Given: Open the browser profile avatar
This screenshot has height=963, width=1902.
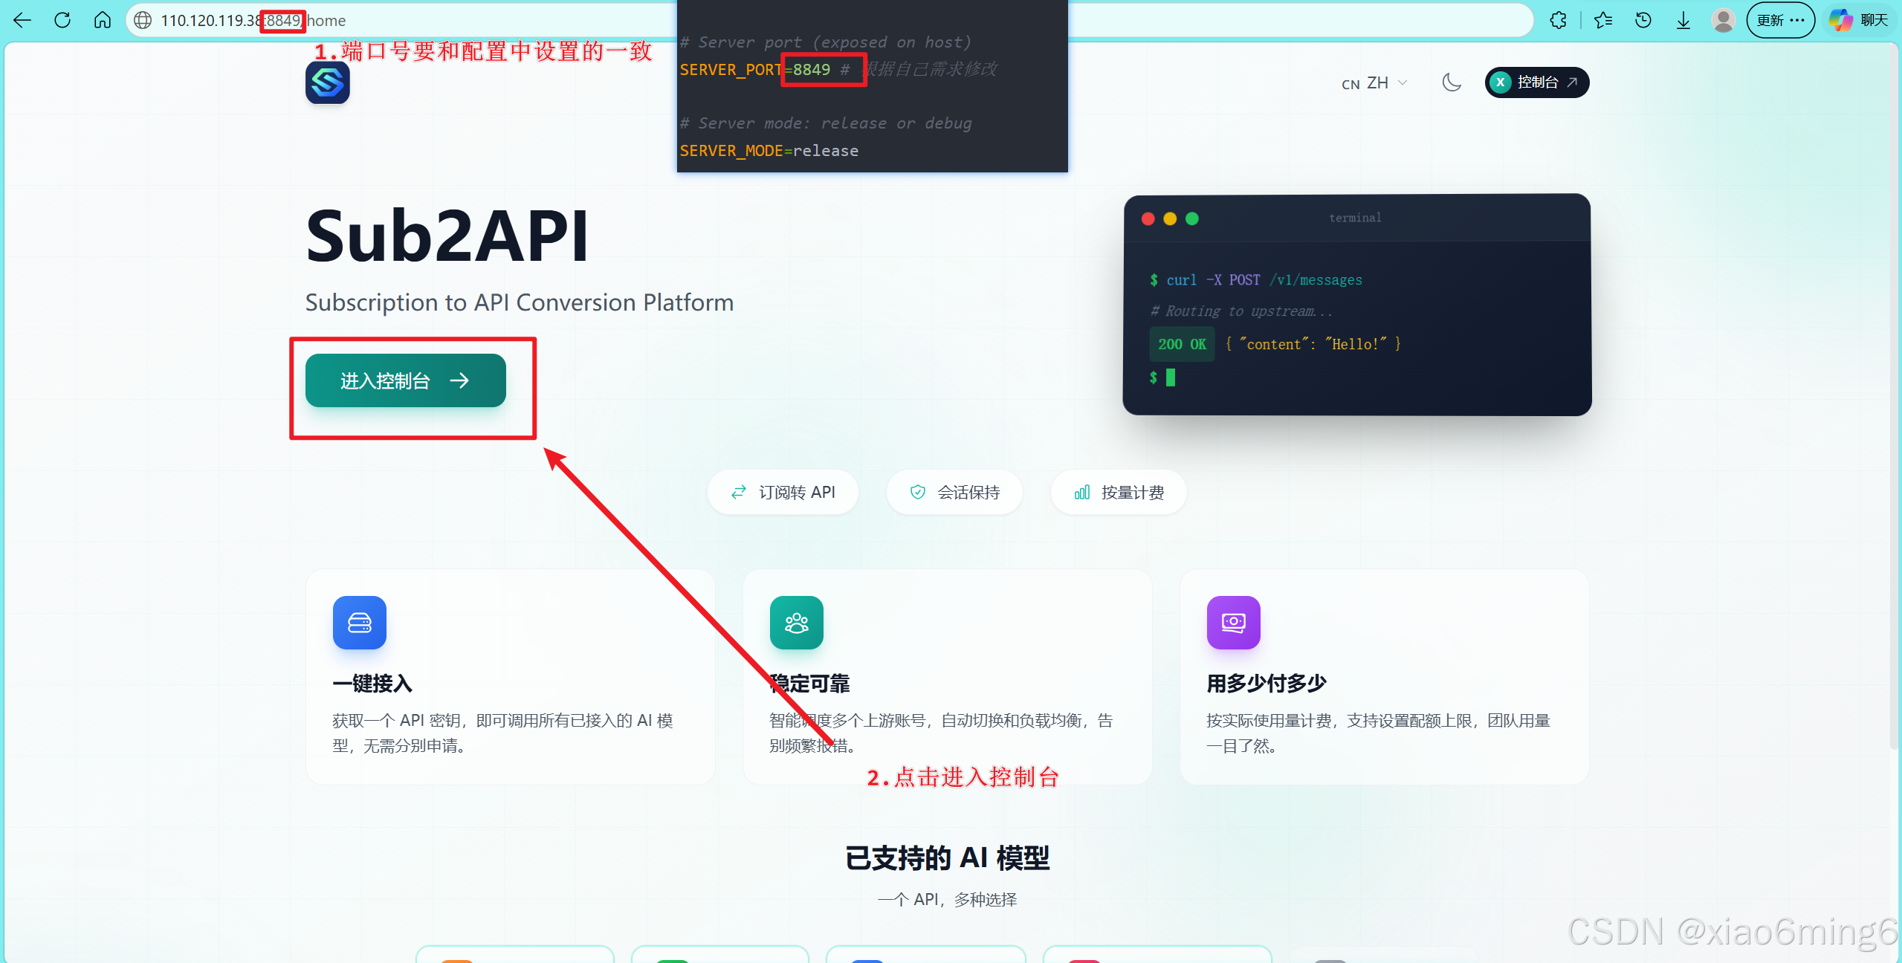Looking at the screenshot, I should pyautogui.click(x=1723, y=20).
